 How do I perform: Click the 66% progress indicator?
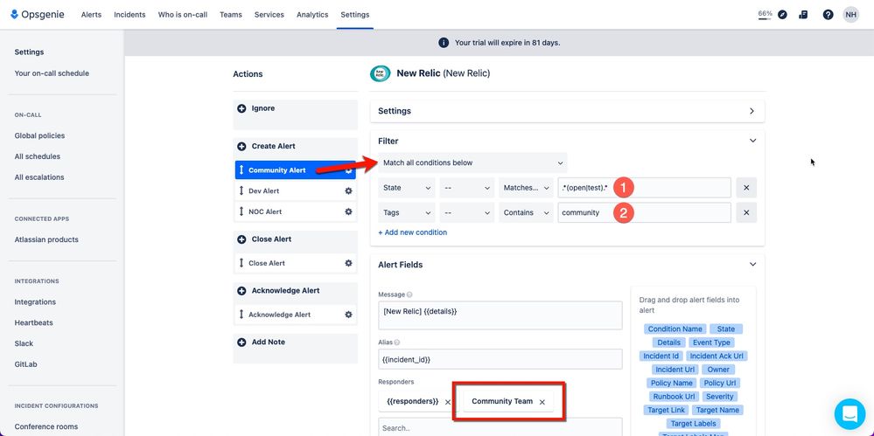coord(765,15)
